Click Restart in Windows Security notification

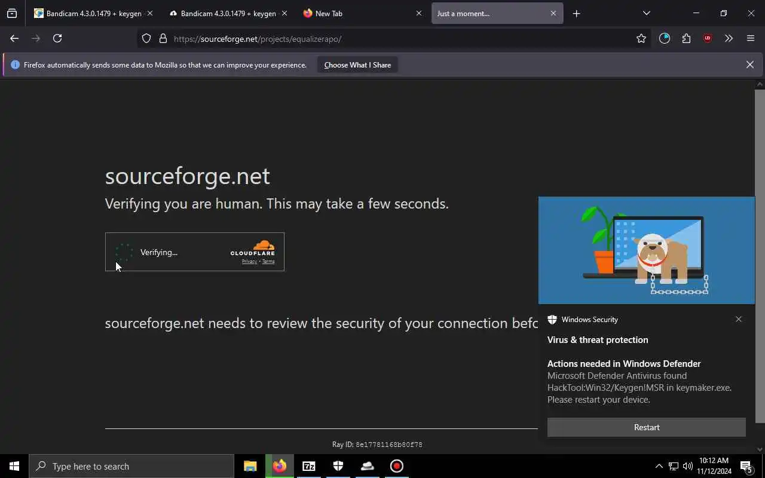click(x=647, y=427)
